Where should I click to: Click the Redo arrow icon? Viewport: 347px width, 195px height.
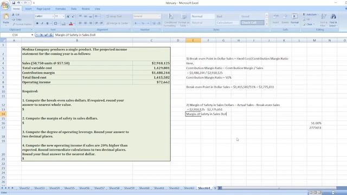pos(25,3)
